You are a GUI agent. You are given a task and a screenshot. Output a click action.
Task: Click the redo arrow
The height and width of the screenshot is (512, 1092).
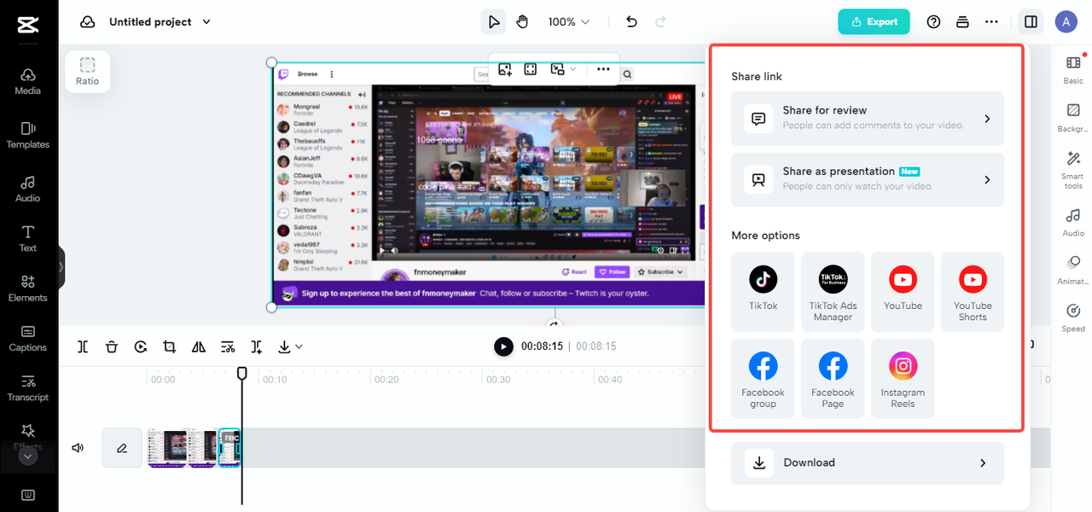(660, 22)
